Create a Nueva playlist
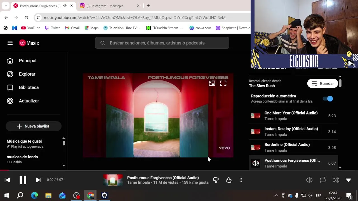Screen dimensions: 358x201 pyautogui.click(x=34, y=126)
